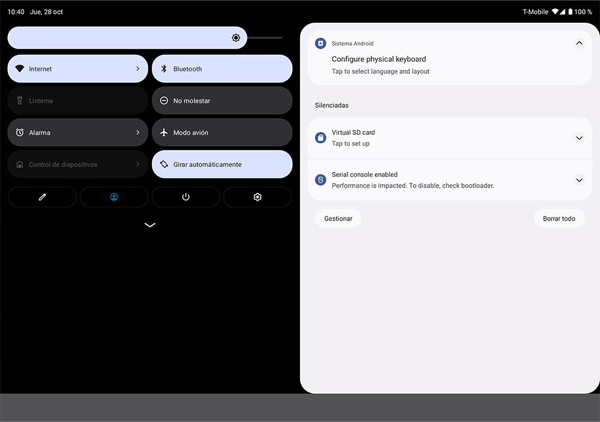
Task: Click the home icon in device controls
Action: (x=20, y=164)
